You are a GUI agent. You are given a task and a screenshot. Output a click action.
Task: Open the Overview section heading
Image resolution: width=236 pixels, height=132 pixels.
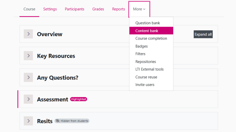coord(50,34)
